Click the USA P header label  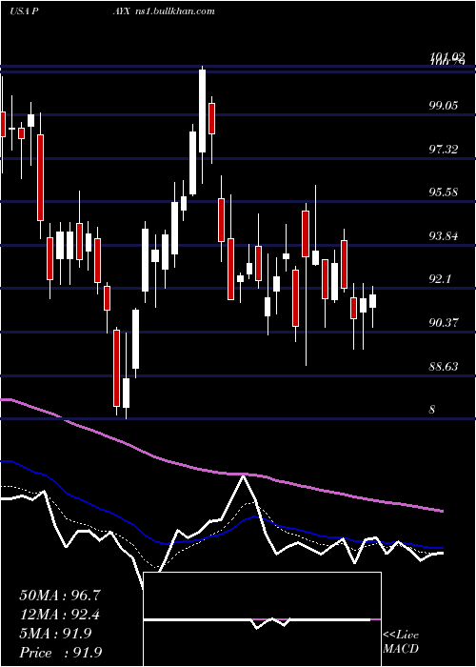24,11
